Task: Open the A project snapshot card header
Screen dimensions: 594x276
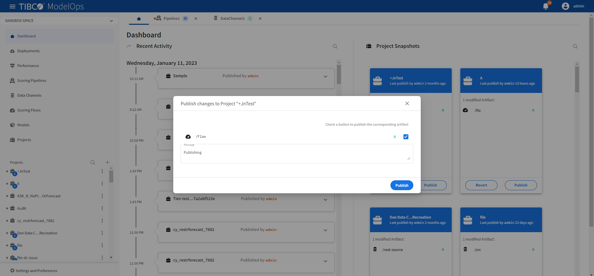Action: [x=501, y=81]
